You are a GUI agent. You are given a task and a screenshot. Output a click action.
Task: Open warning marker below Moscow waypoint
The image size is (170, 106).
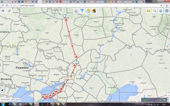(x=66, y=20)
